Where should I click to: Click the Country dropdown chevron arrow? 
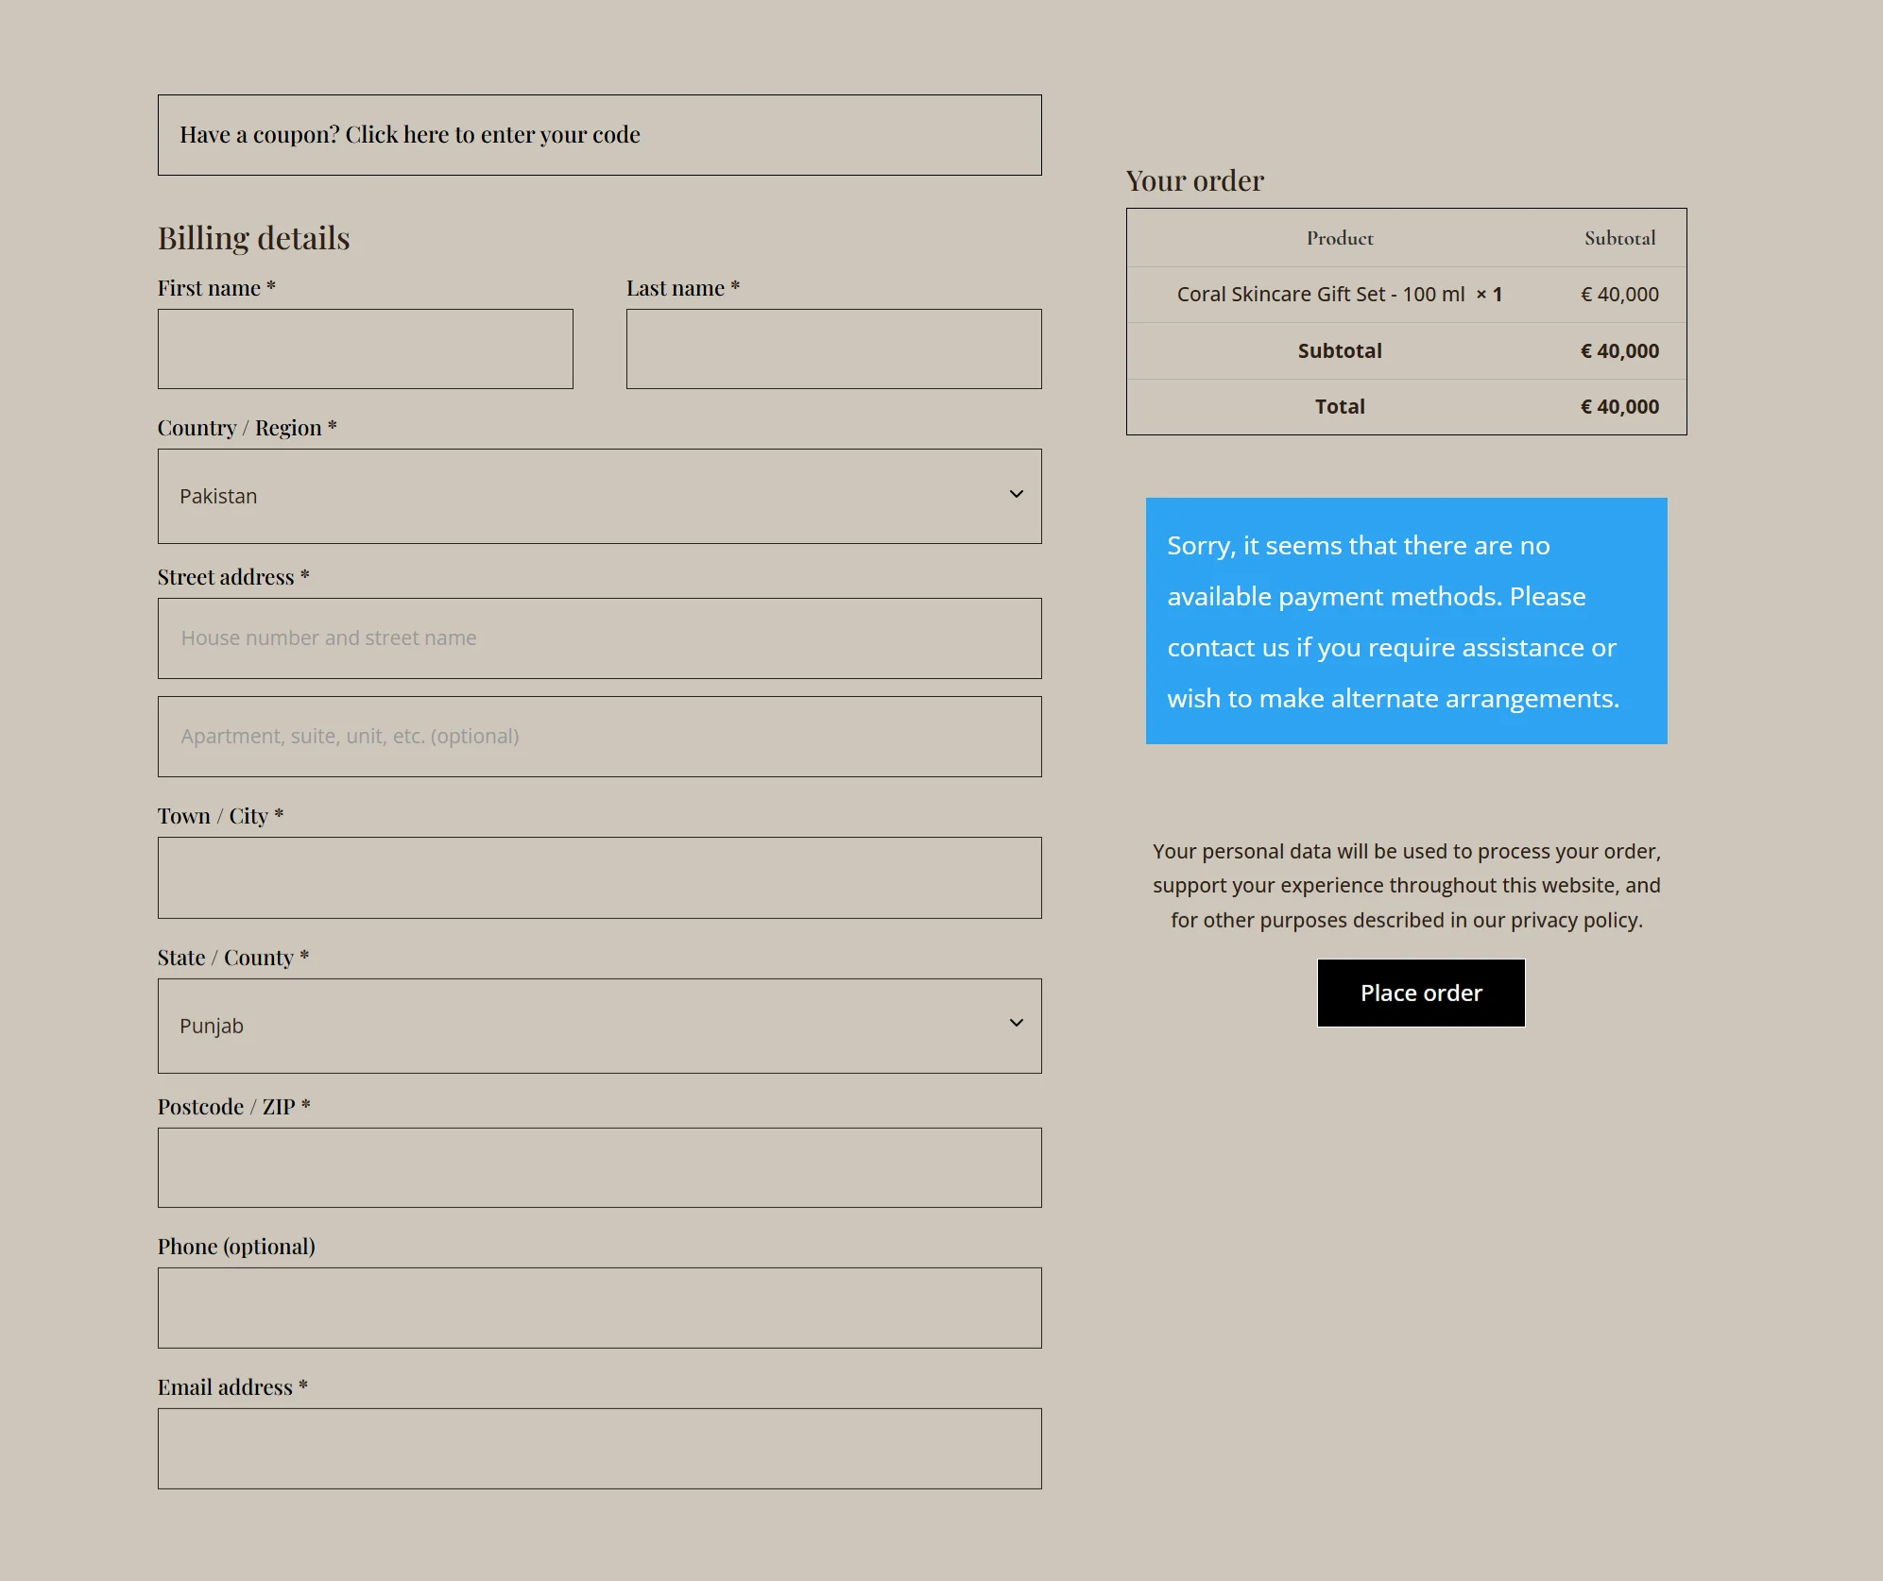1016,495
